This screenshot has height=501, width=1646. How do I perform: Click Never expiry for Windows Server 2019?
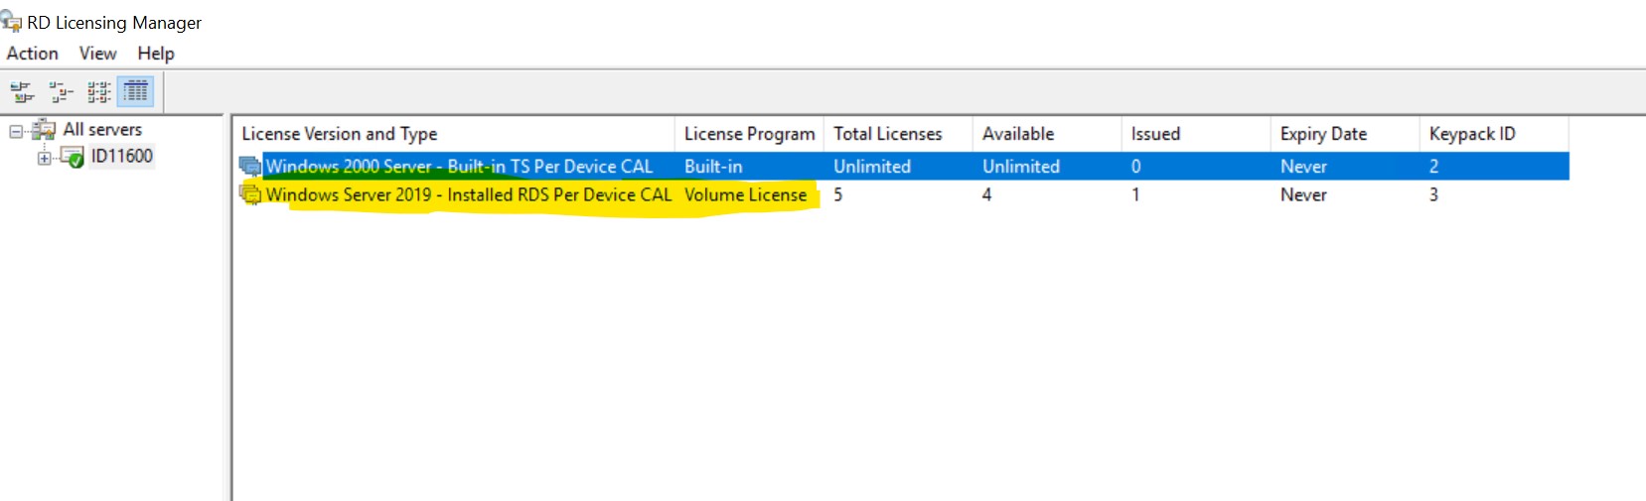coord(1303,194)
